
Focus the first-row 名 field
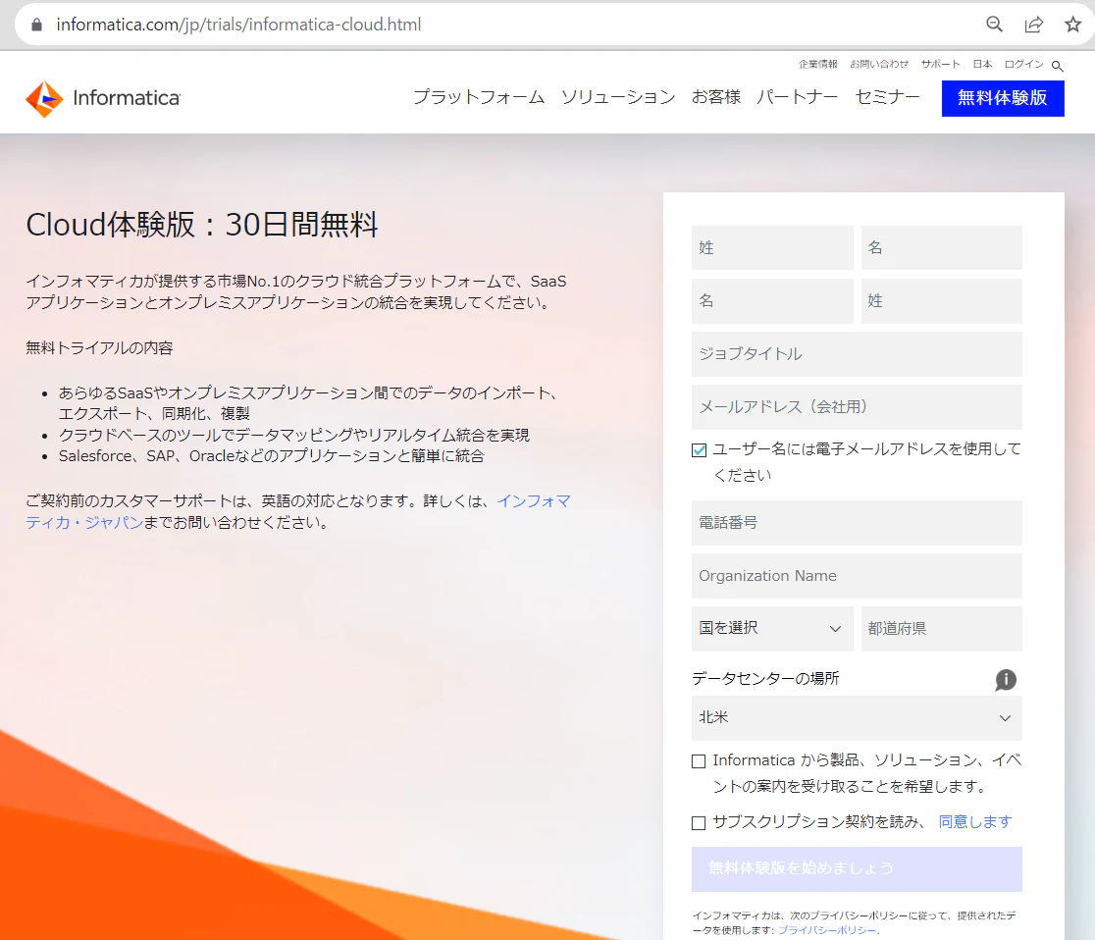point(941,248)
